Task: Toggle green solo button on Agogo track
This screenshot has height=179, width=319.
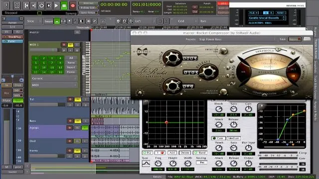Action: coord(85,128)
